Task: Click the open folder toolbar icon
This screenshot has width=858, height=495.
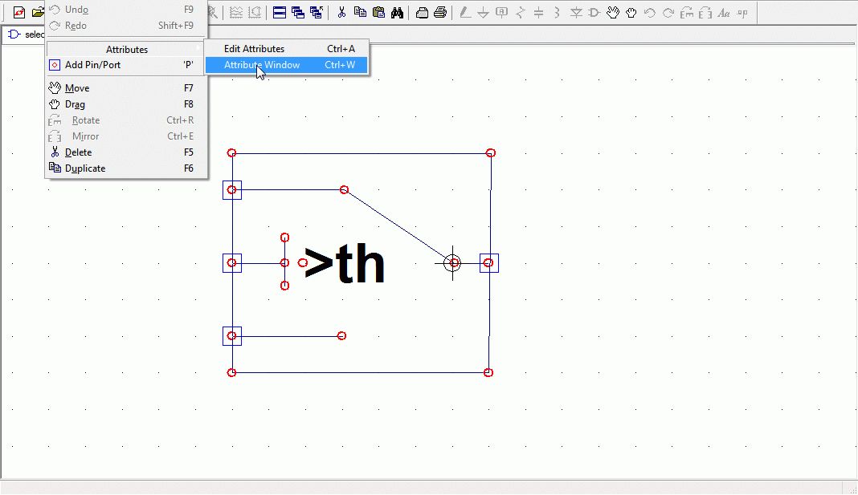Action: pos(38,12)
